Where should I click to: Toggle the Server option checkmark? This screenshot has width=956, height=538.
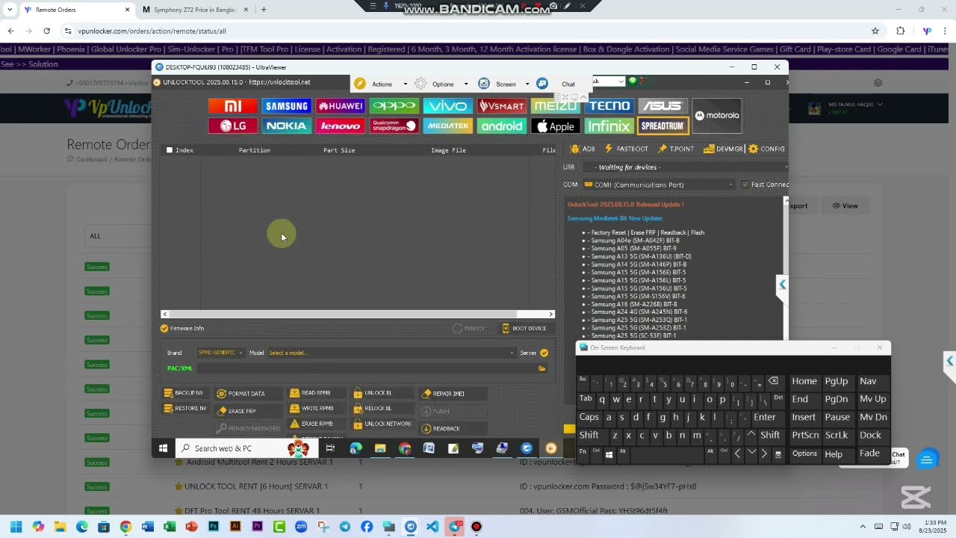tap(544, 353)
